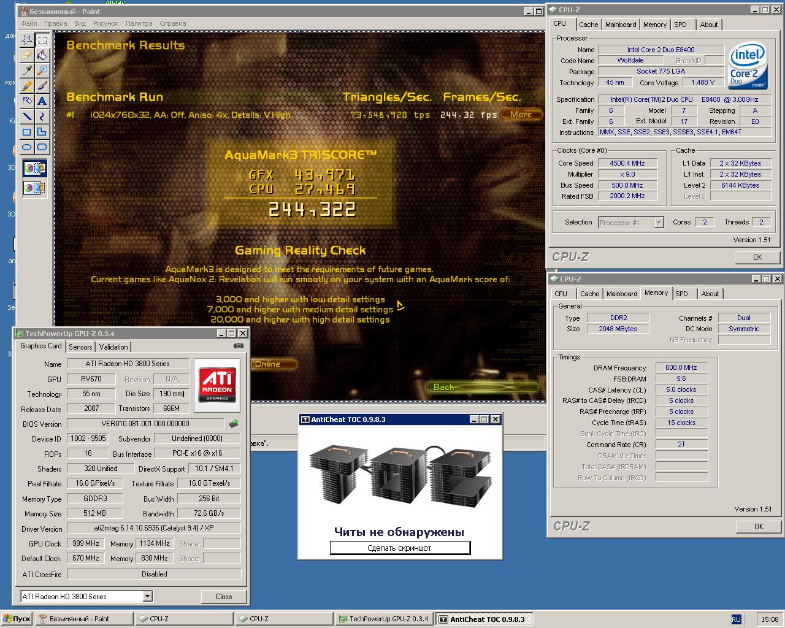Click GPU-Z screenshot camera icon
The height and width of the screenshot is (628, 785).
[239, 346]
